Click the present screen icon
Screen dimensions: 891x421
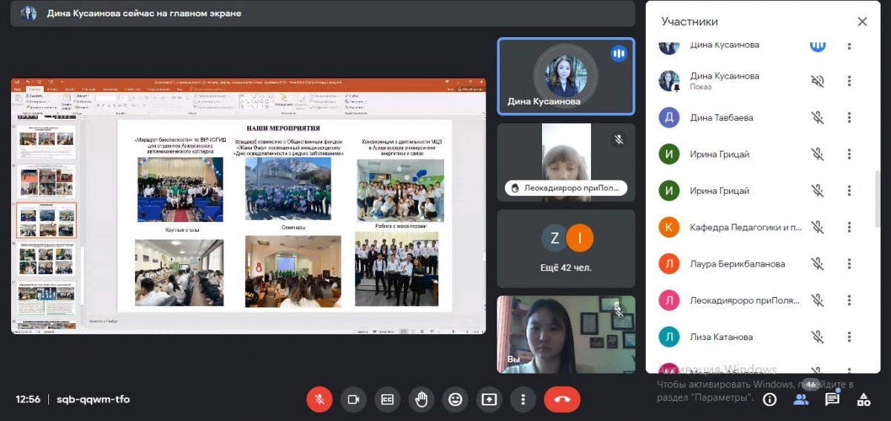(489, 399)
